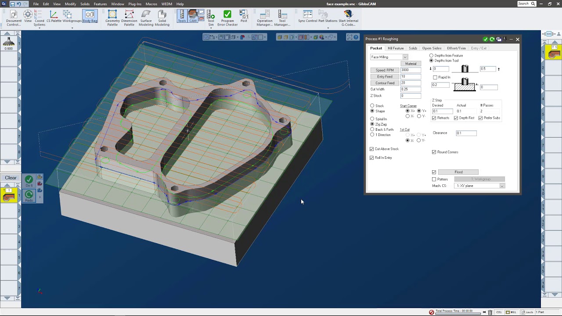Image resolution: width=562 pixels, height=316 pixels.
Task: Open Part Stations
Action: 328,17
